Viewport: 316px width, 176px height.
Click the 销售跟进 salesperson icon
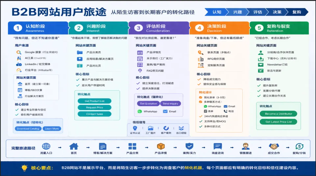click(246, 146)
